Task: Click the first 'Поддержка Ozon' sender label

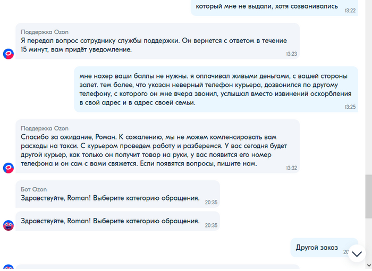Action: click(x=45, y=32)
